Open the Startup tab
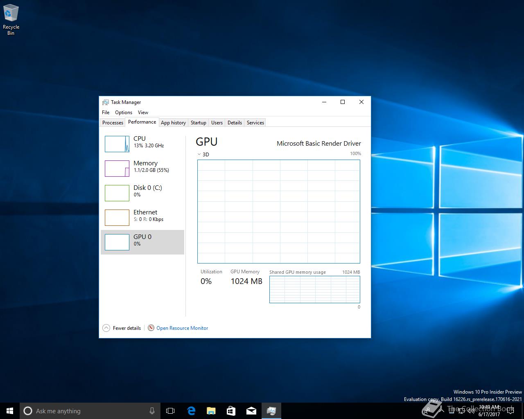524x419 pixels. 199,123
